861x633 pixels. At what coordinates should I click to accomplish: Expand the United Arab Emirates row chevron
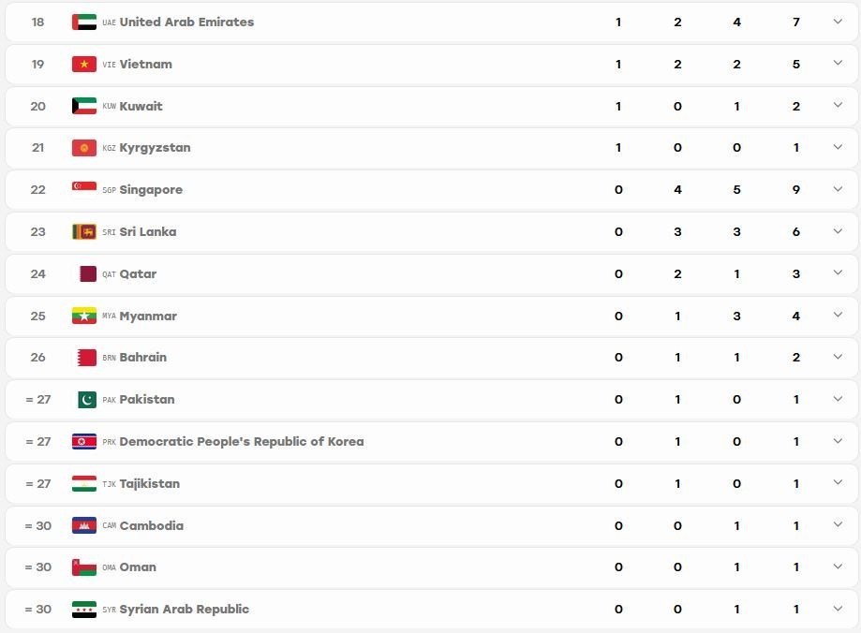tap(838, 22)
